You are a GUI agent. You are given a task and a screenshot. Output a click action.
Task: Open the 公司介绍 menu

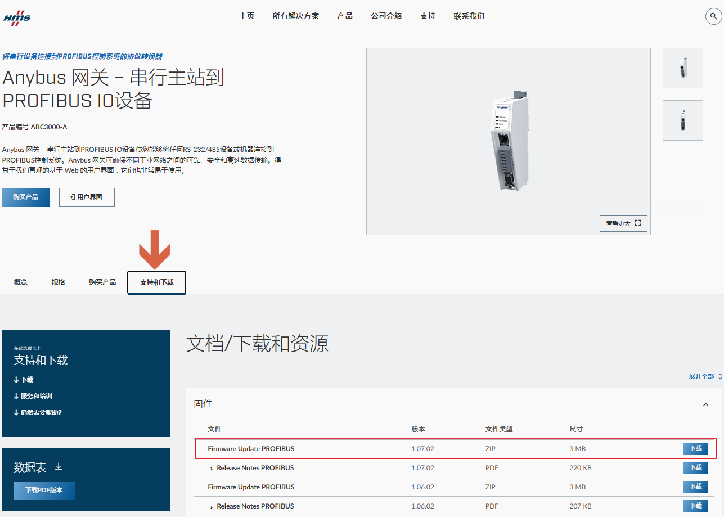[386, 16]
